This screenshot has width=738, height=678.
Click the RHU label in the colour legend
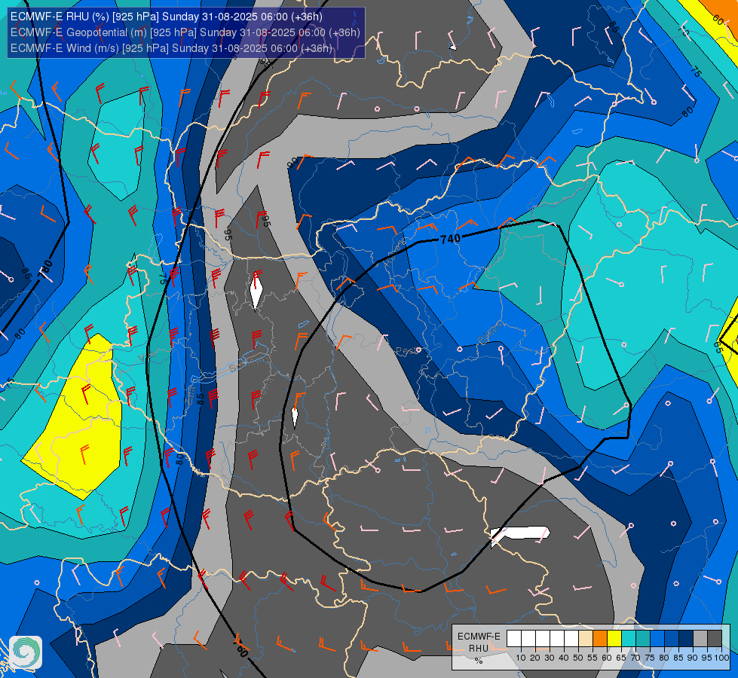point(479,649)
